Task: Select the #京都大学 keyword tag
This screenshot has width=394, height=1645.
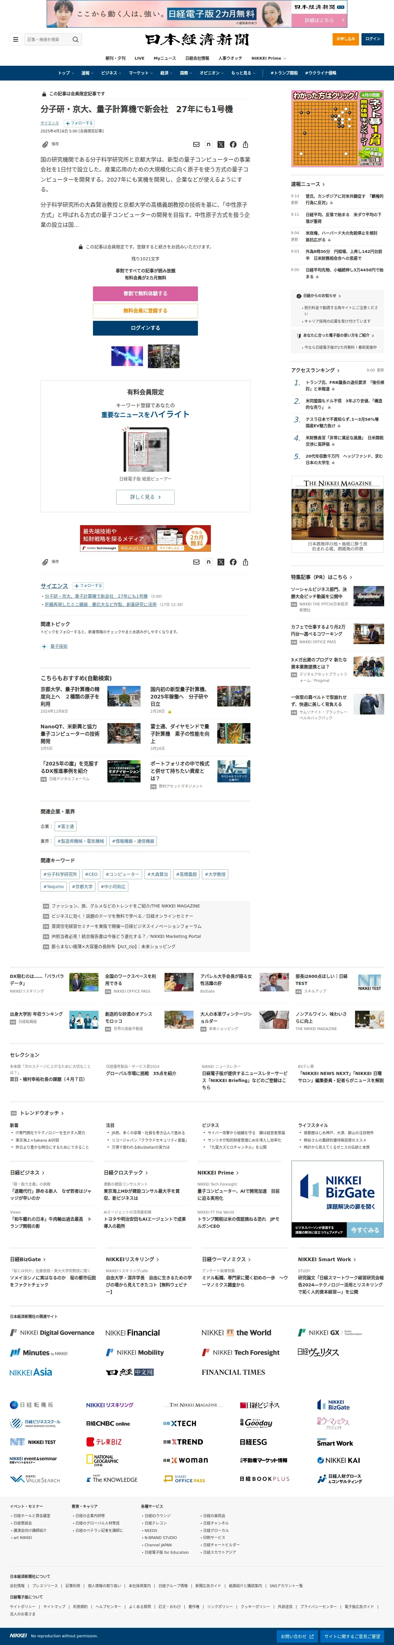Action: click(83, 886)
